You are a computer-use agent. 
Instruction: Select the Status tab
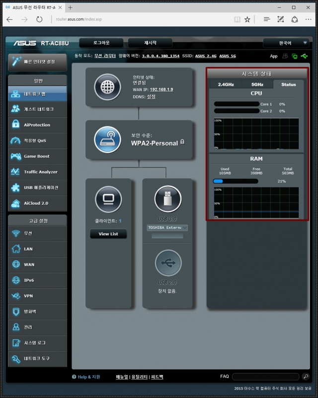coord(289,84)
